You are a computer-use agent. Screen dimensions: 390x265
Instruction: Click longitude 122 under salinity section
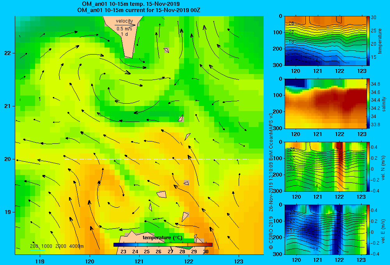(340, 134)
